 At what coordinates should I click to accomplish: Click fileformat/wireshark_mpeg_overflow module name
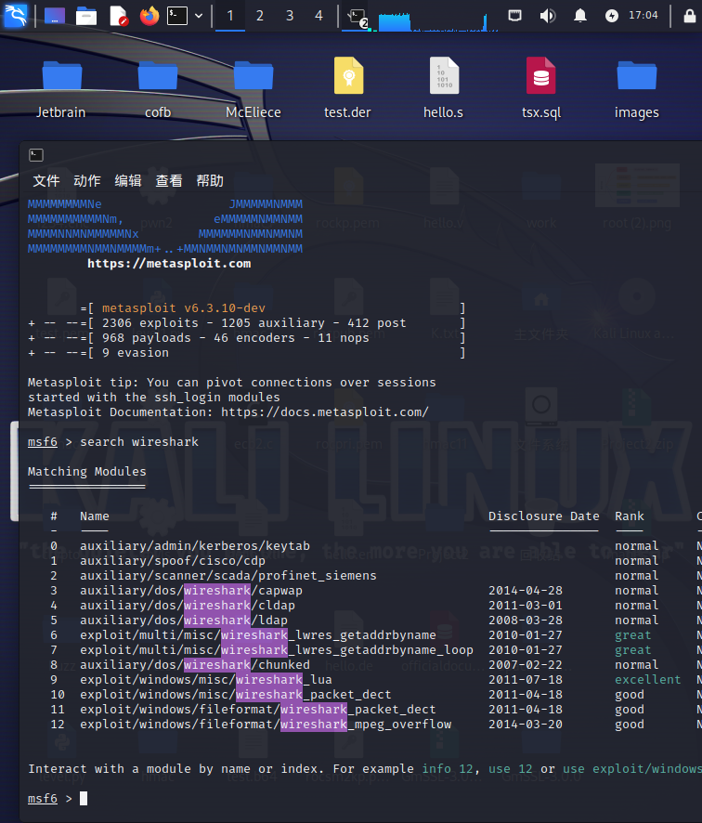tap(266, 725)
